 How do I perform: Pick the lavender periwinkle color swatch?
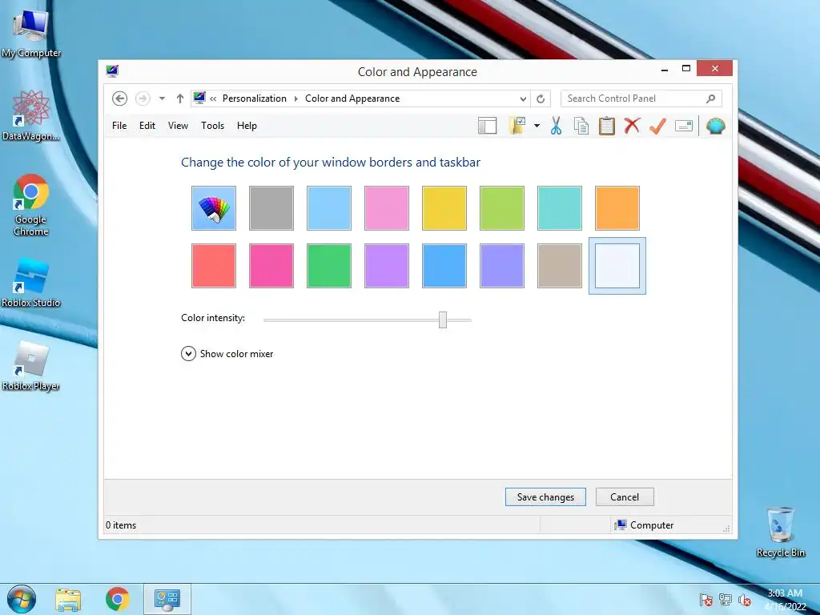pyautogui.click(x=502, y=266)
